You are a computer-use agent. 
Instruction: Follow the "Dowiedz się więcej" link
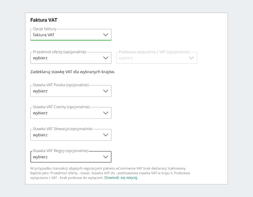121,178
